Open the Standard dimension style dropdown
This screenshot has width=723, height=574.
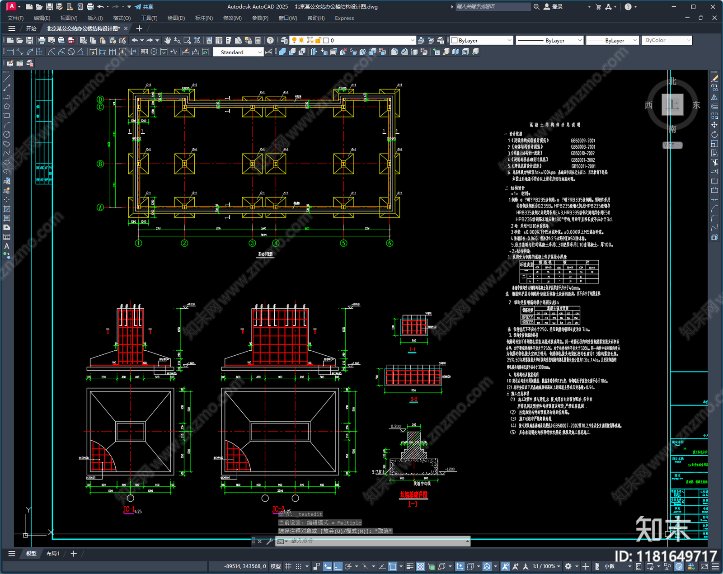point(239,52)
